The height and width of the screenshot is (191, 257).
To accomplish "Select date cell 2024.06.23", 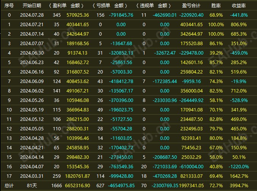I will (x=32, y=63).
